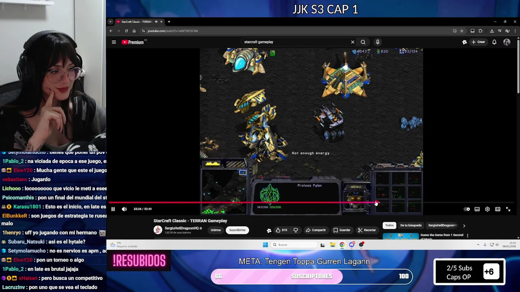
Task: Select the SergiuHellDragoonHQ filter chip
Action: [442, 225]
